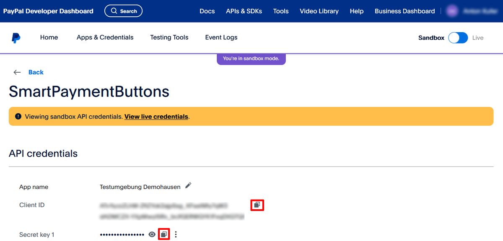Go to Video Library
Screen dimensions: 503x241
point(319,11)
